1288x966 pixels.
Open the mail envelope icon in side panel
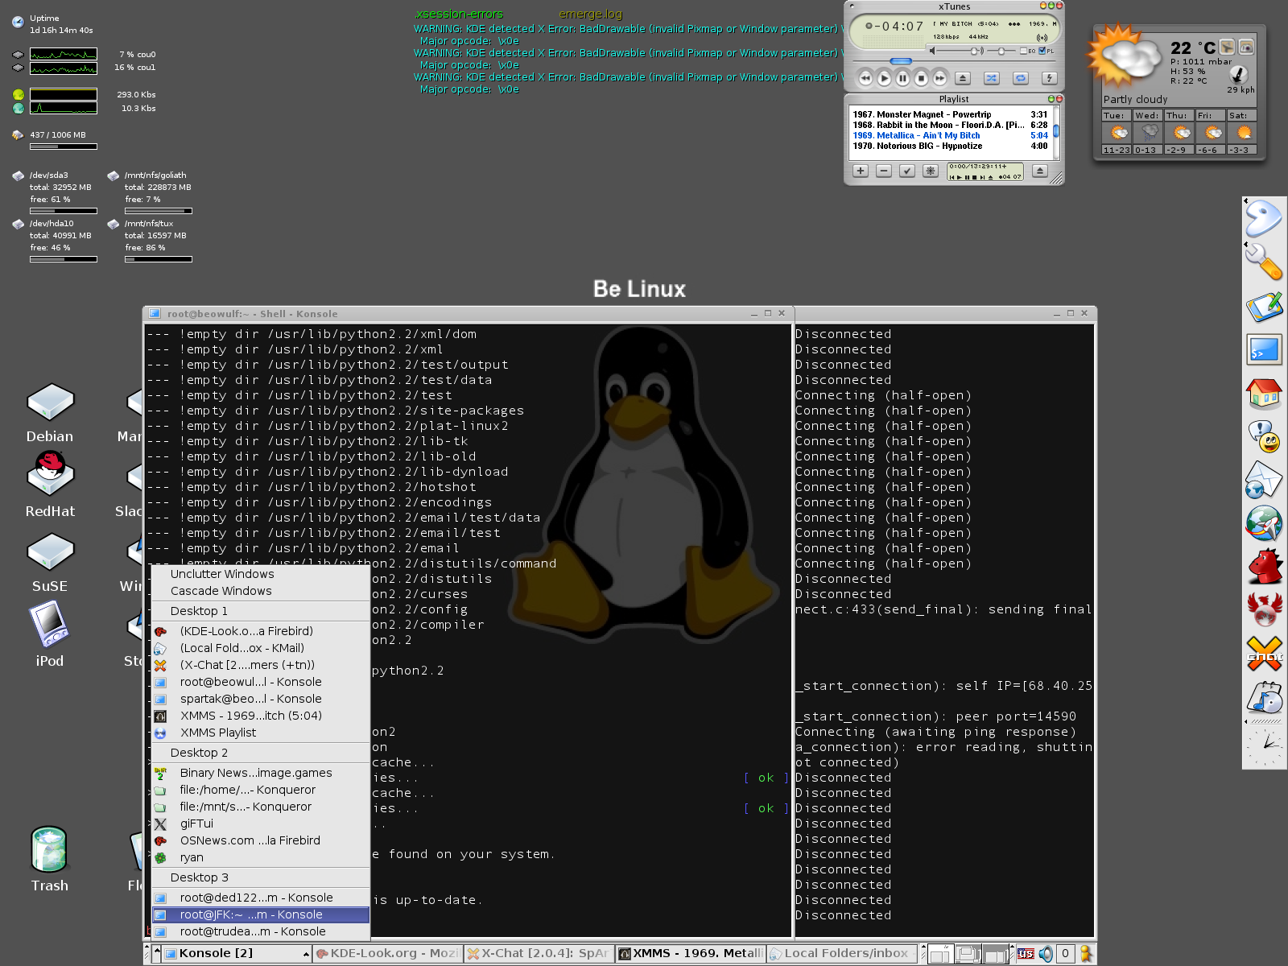1264,480
